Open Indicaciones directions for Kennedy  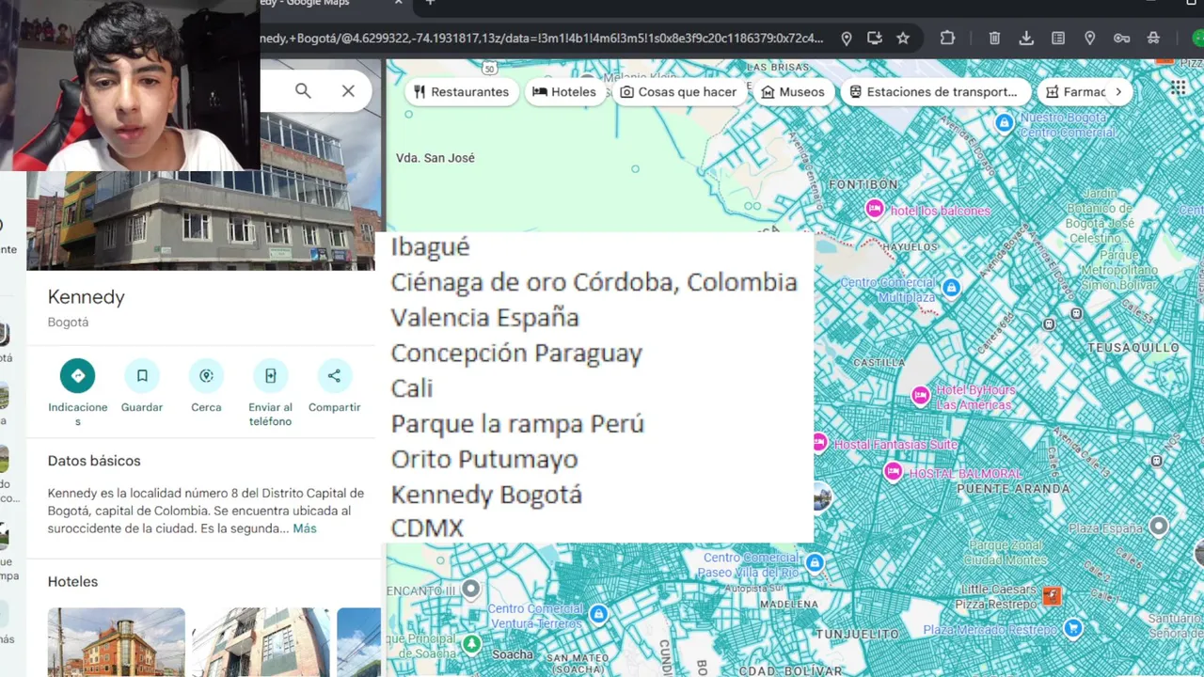pyautogui.click(x=77, y=375)
